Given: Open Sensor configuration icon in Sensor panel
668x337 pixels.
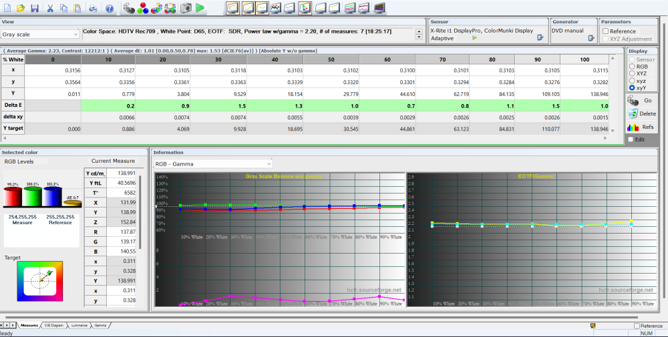Looking at the screenshot, I should click(x=538, y=38).
